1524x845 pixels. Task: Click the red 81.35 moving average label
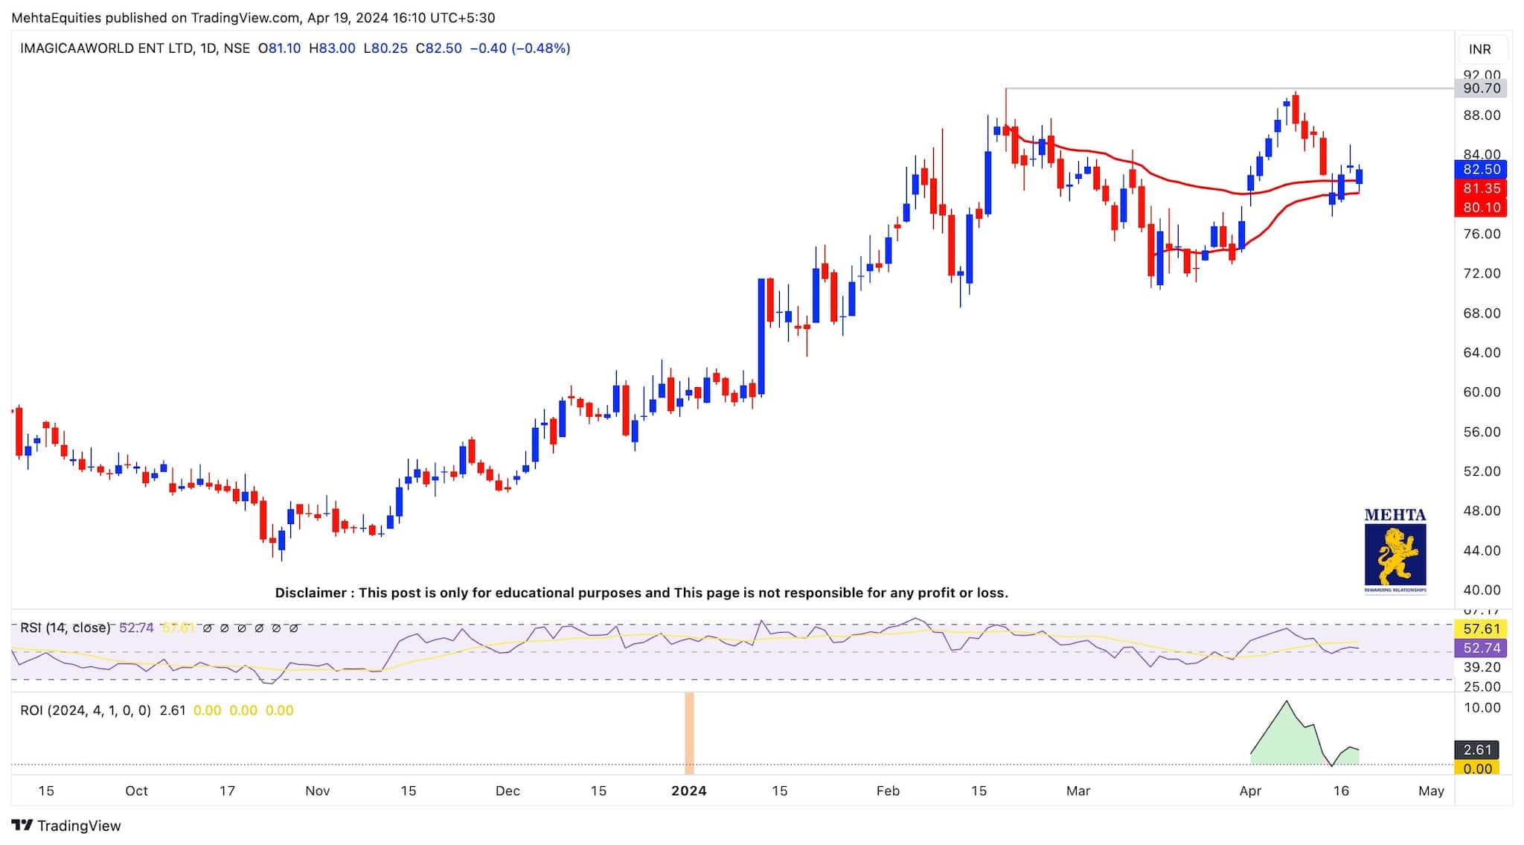tap(1480, 188)
